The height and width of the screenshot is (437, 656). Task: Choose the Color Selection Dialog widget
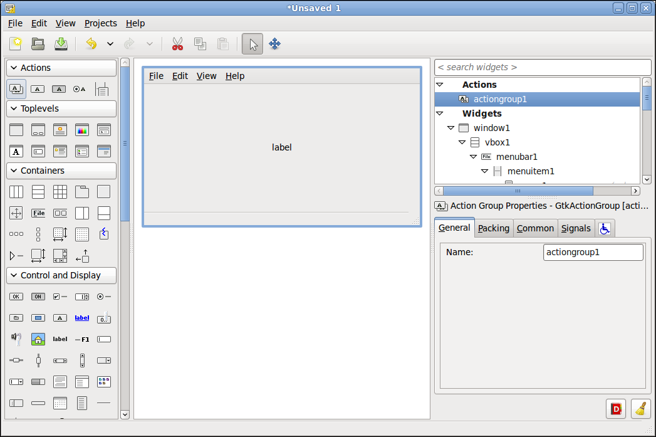pyautogui.click(x=82, y=130)
